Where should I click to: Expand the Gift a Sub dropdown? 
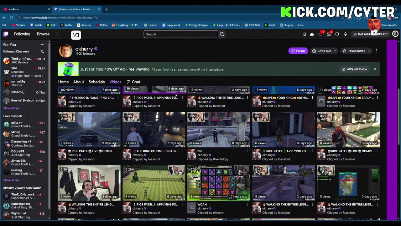(x=324, y=51)
